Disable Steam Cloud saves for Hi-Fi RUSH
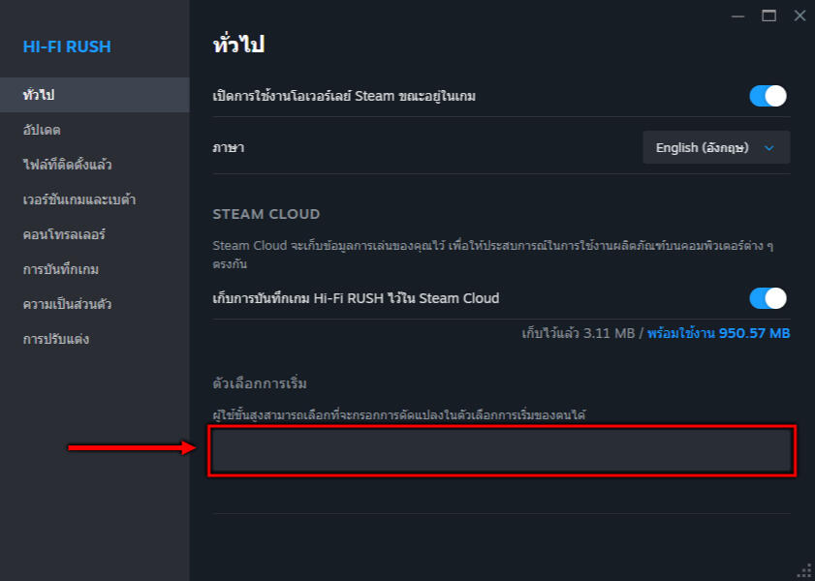 768,298
